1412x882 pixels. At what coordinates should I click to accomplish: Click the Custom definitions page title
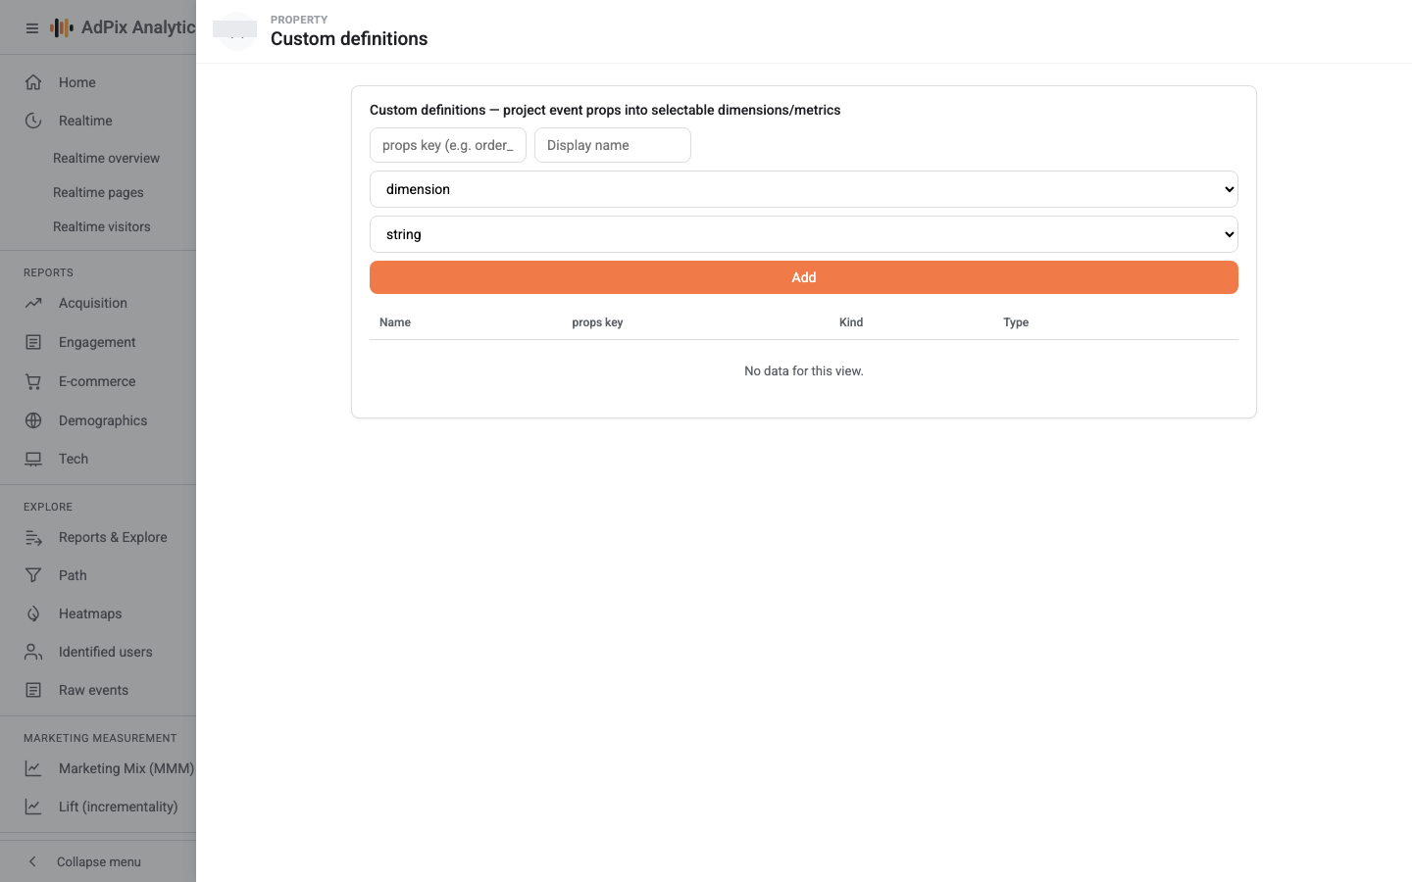tap(349, 38)
